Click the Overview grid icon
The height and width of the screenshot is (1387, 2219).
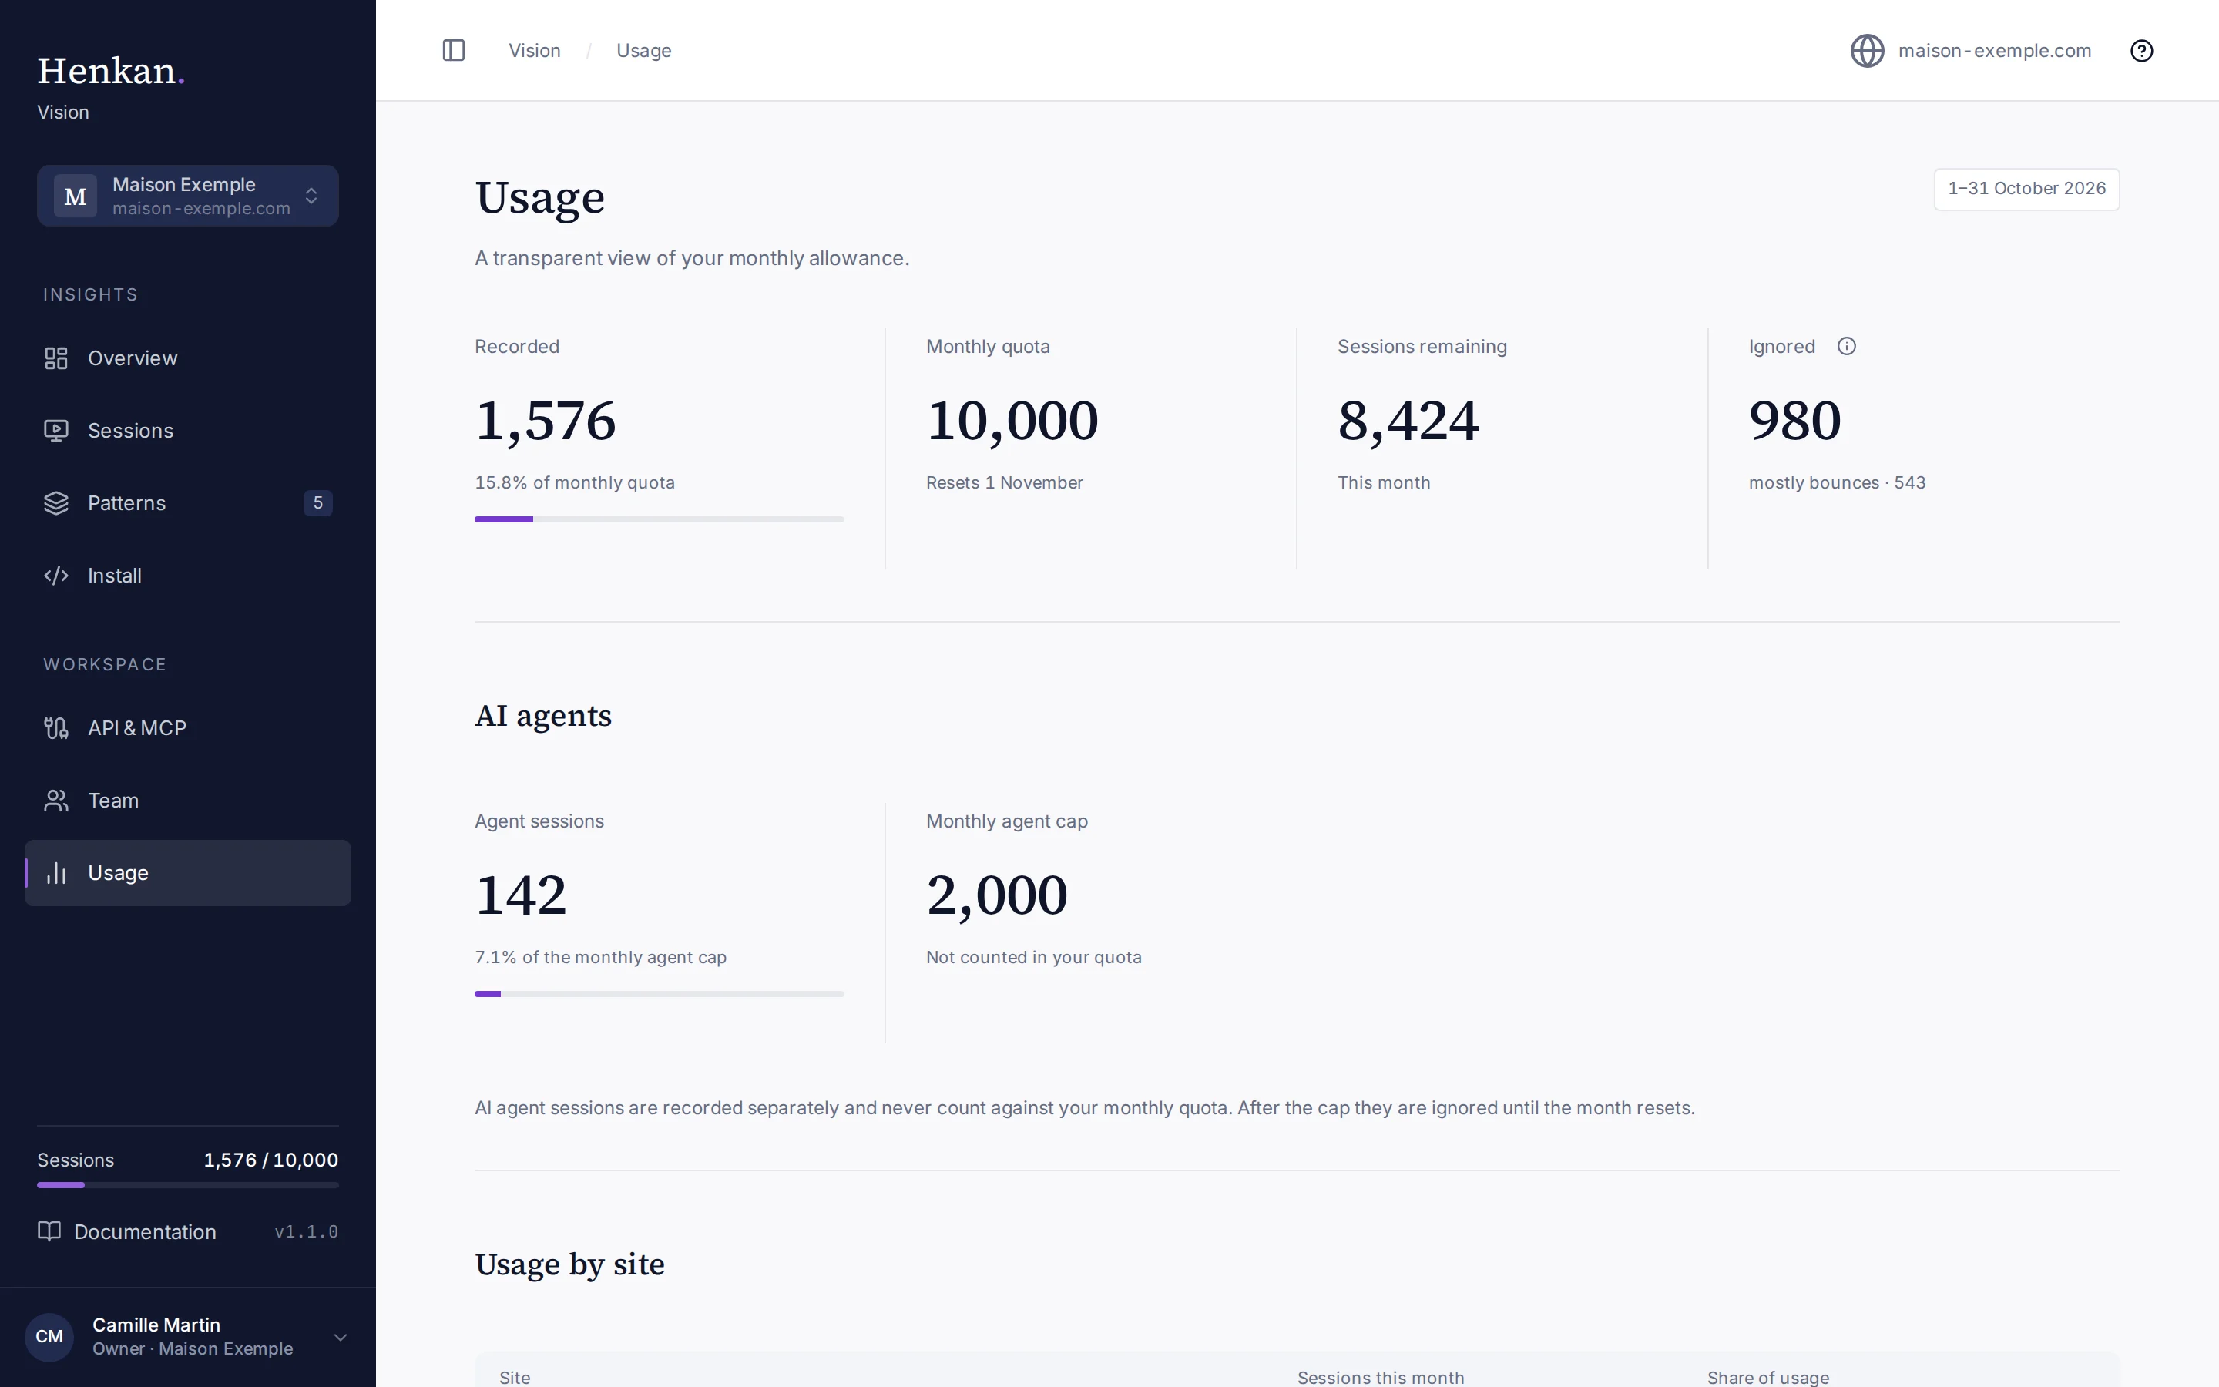tap(56, 358)
